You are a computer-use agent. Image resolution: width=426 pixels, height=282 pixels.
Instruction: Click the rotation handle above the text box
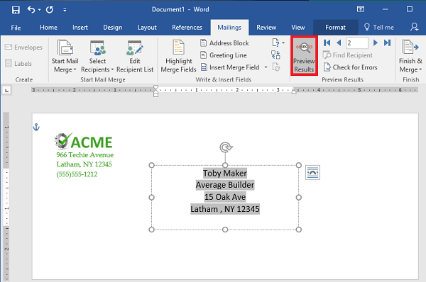[226, 147]
